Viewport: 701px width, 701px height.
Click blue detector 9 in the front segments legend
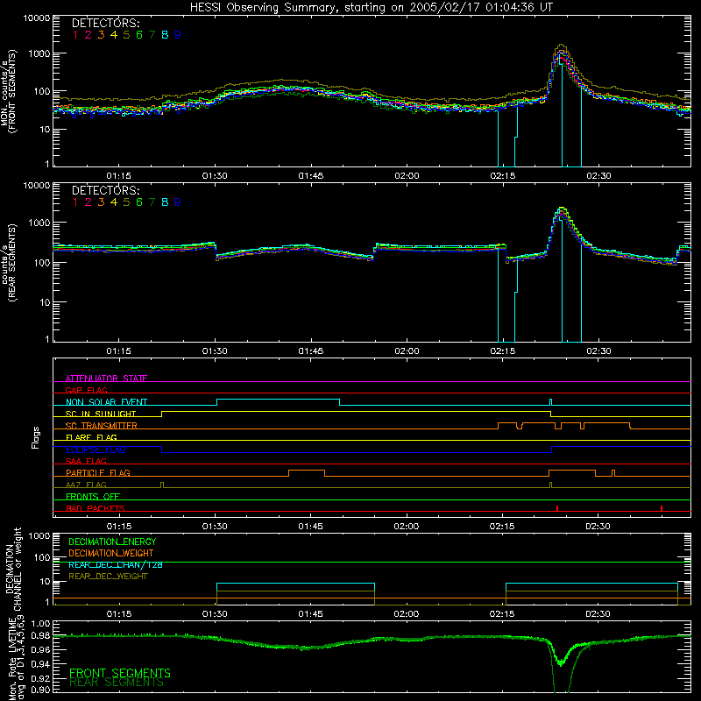178,34
